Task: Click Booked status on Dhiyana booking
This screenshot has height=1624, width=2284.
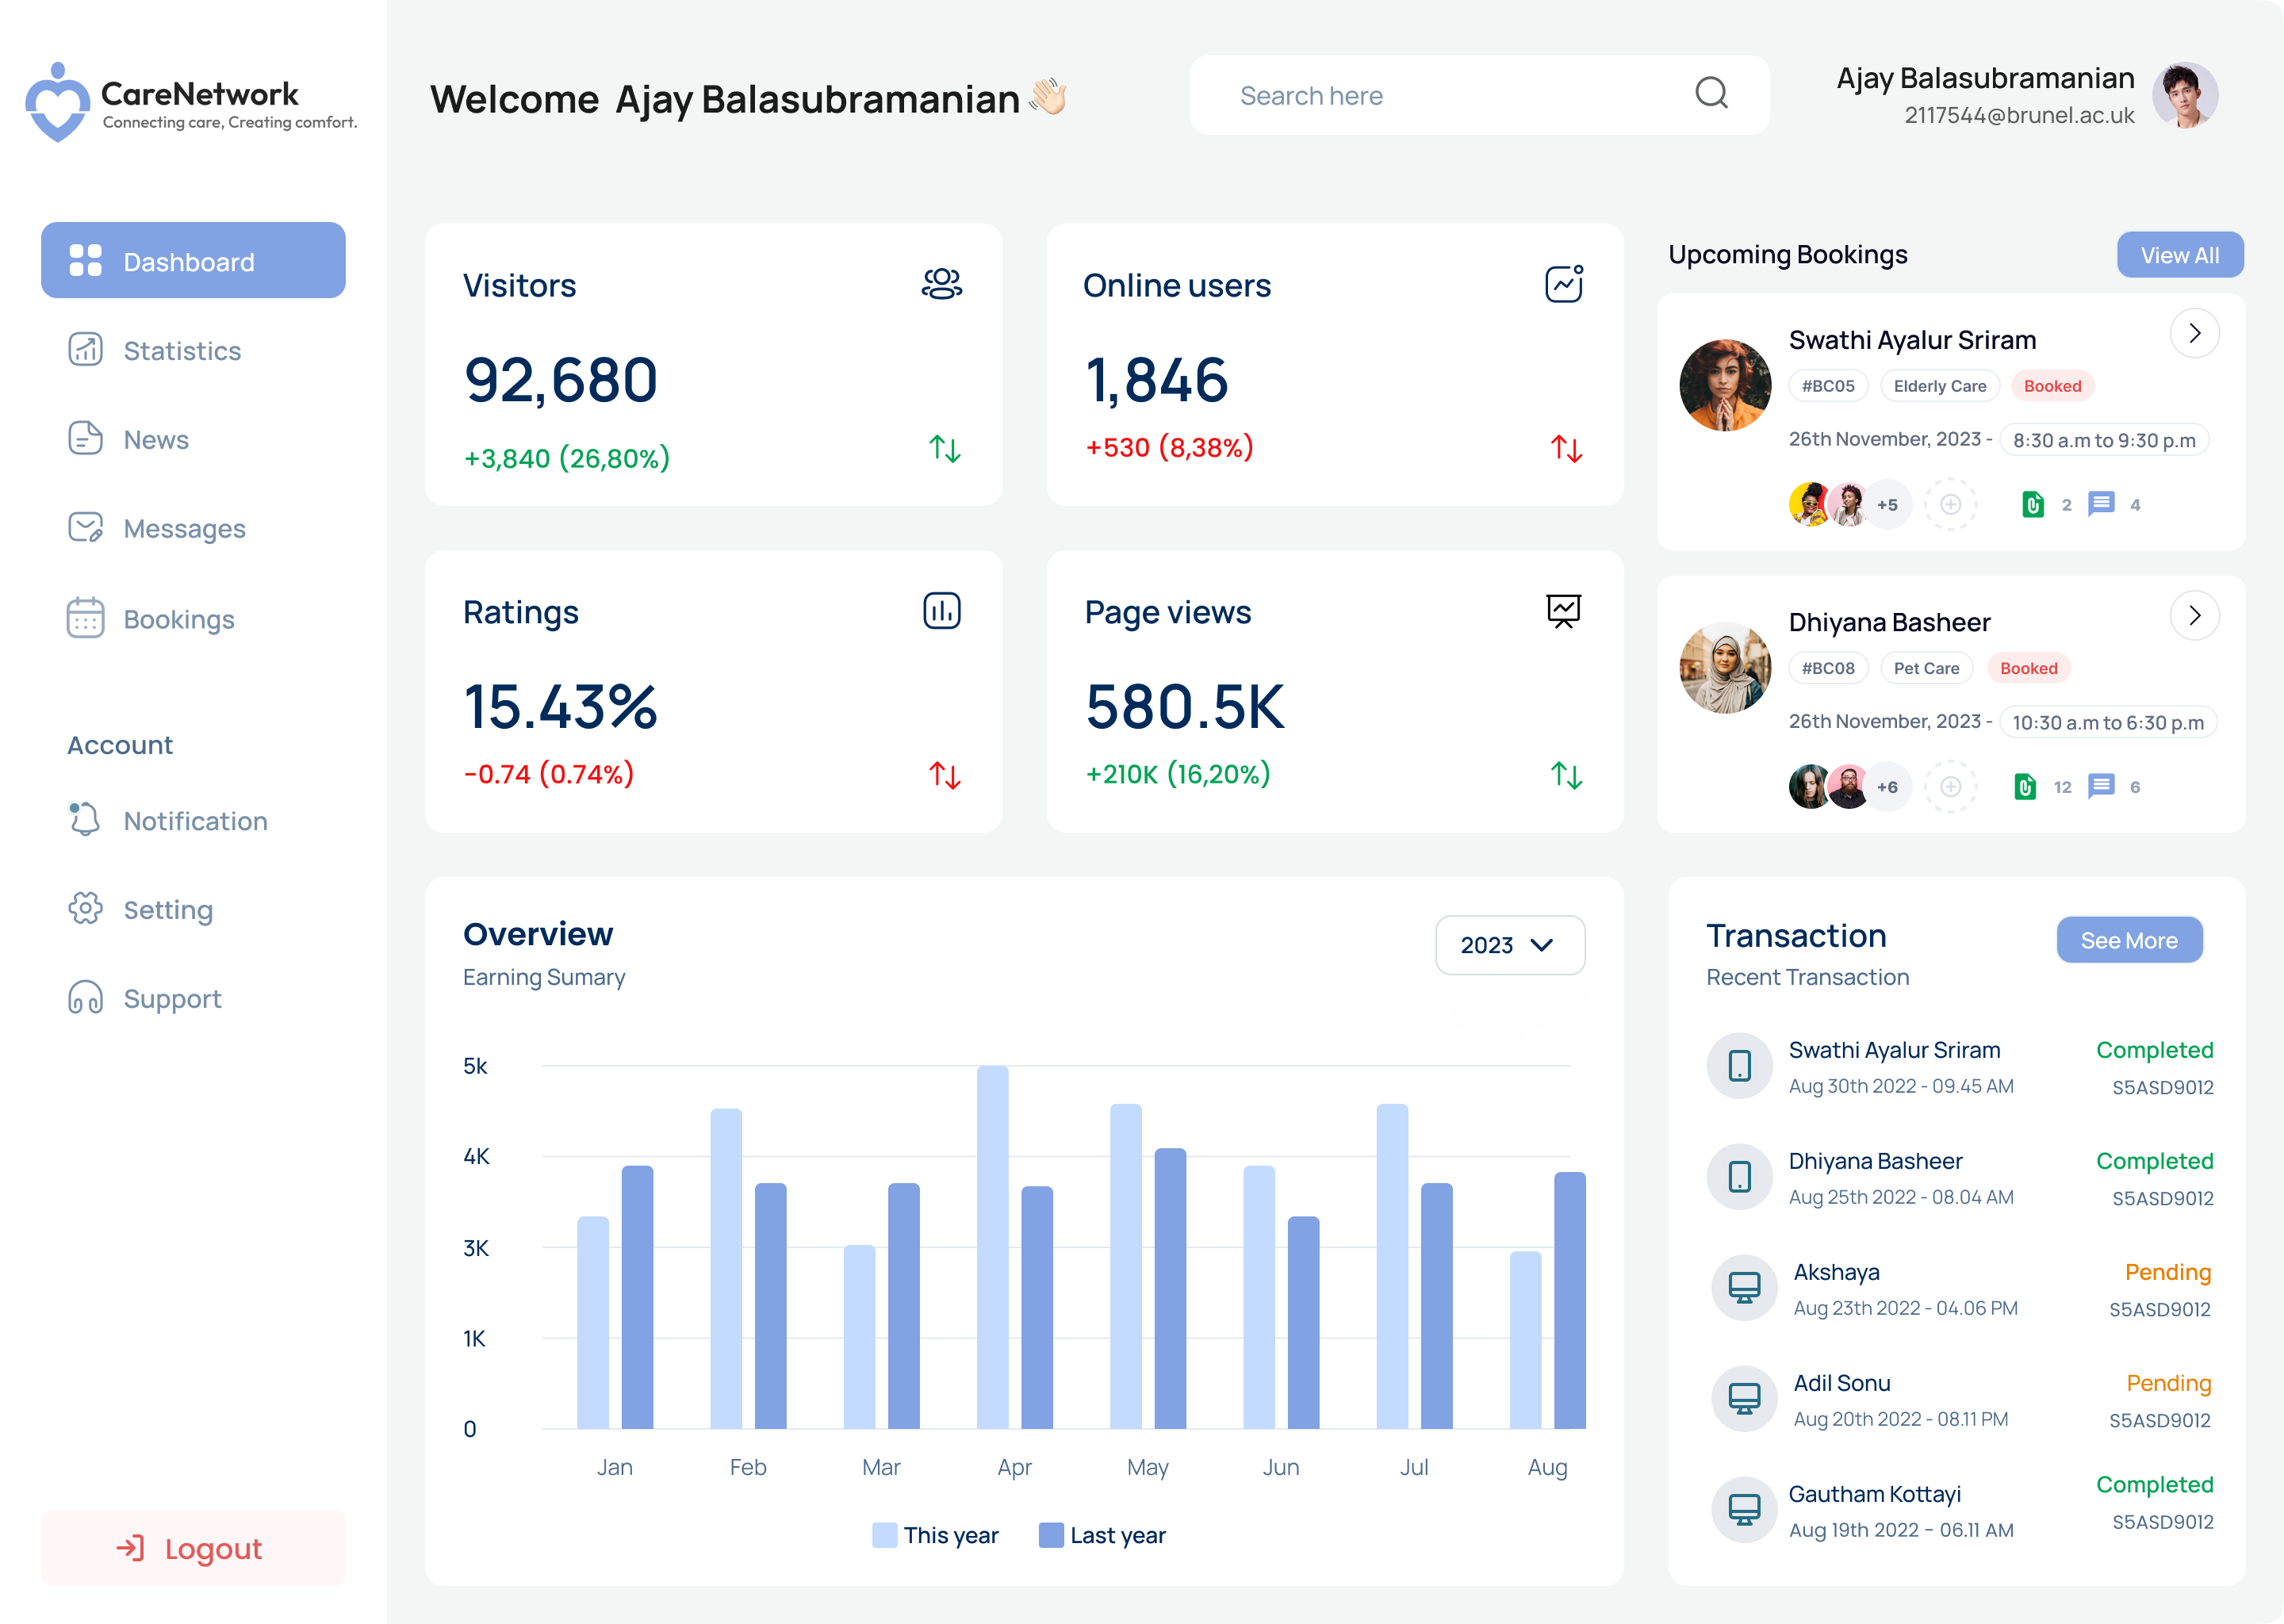Action: point(2028,668)
